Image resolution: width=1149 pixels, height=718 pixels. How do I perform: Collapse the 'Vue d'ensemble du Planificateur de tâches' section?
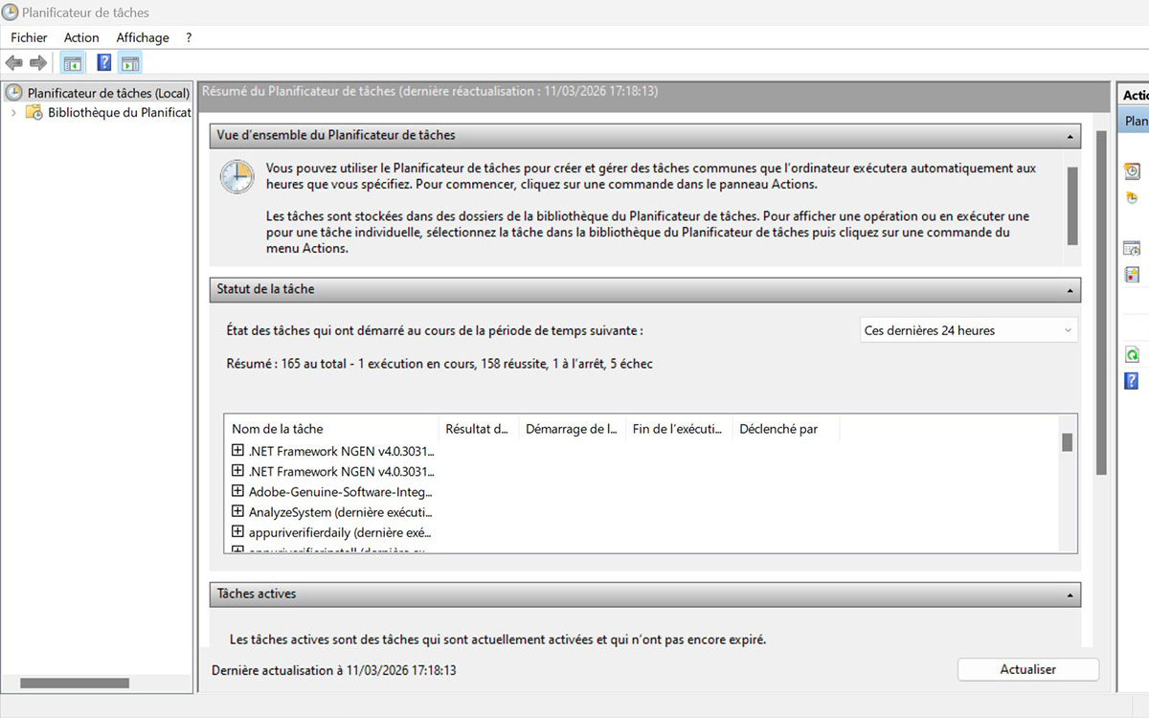click(x=1070, y=135)
